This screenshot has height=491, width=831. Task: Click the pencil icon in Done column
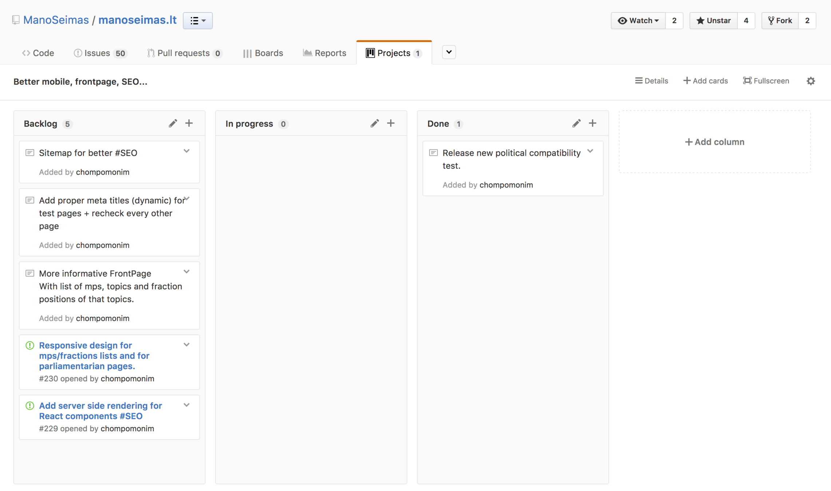point(576,123)
